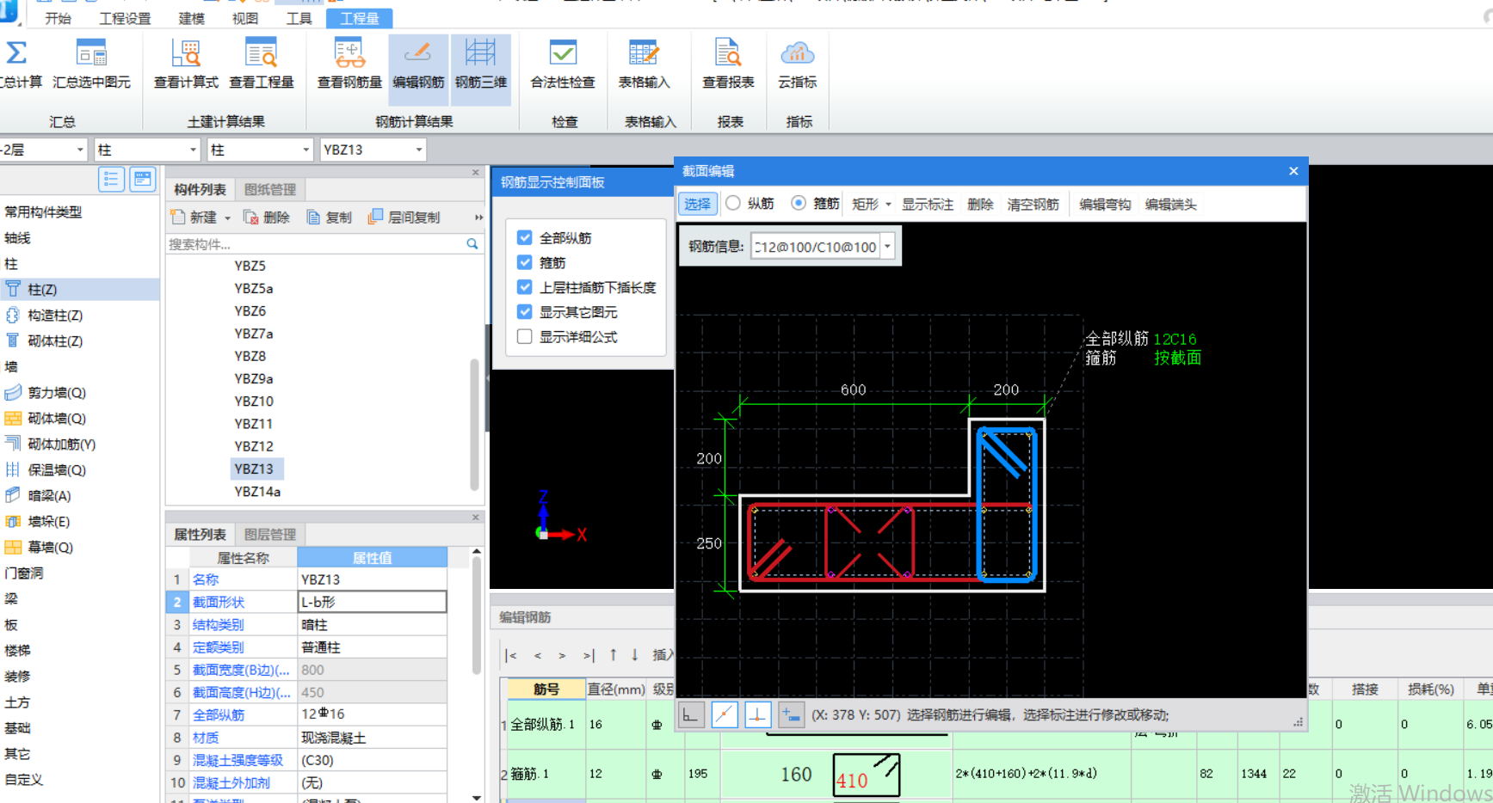Click the 复制 component button
The height and width of the screenshot is (803, 1493).
click(x=330, y=218)
